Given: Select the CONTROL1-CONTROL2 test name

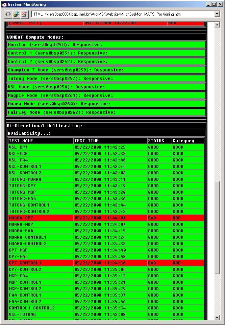Looking at the screenshot, I should 32,308.
